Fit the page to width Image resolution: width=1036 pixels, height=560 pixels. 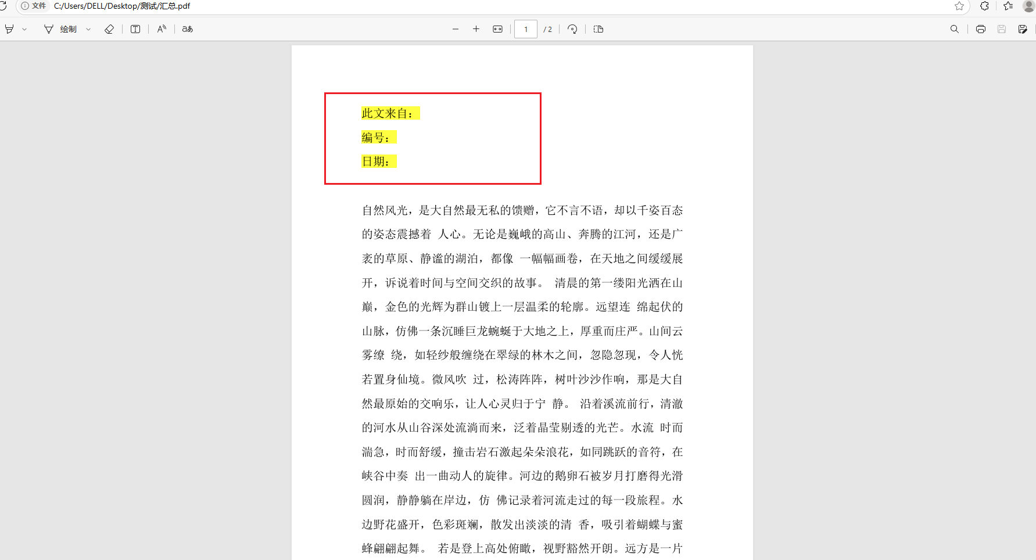tap(497, 28)
